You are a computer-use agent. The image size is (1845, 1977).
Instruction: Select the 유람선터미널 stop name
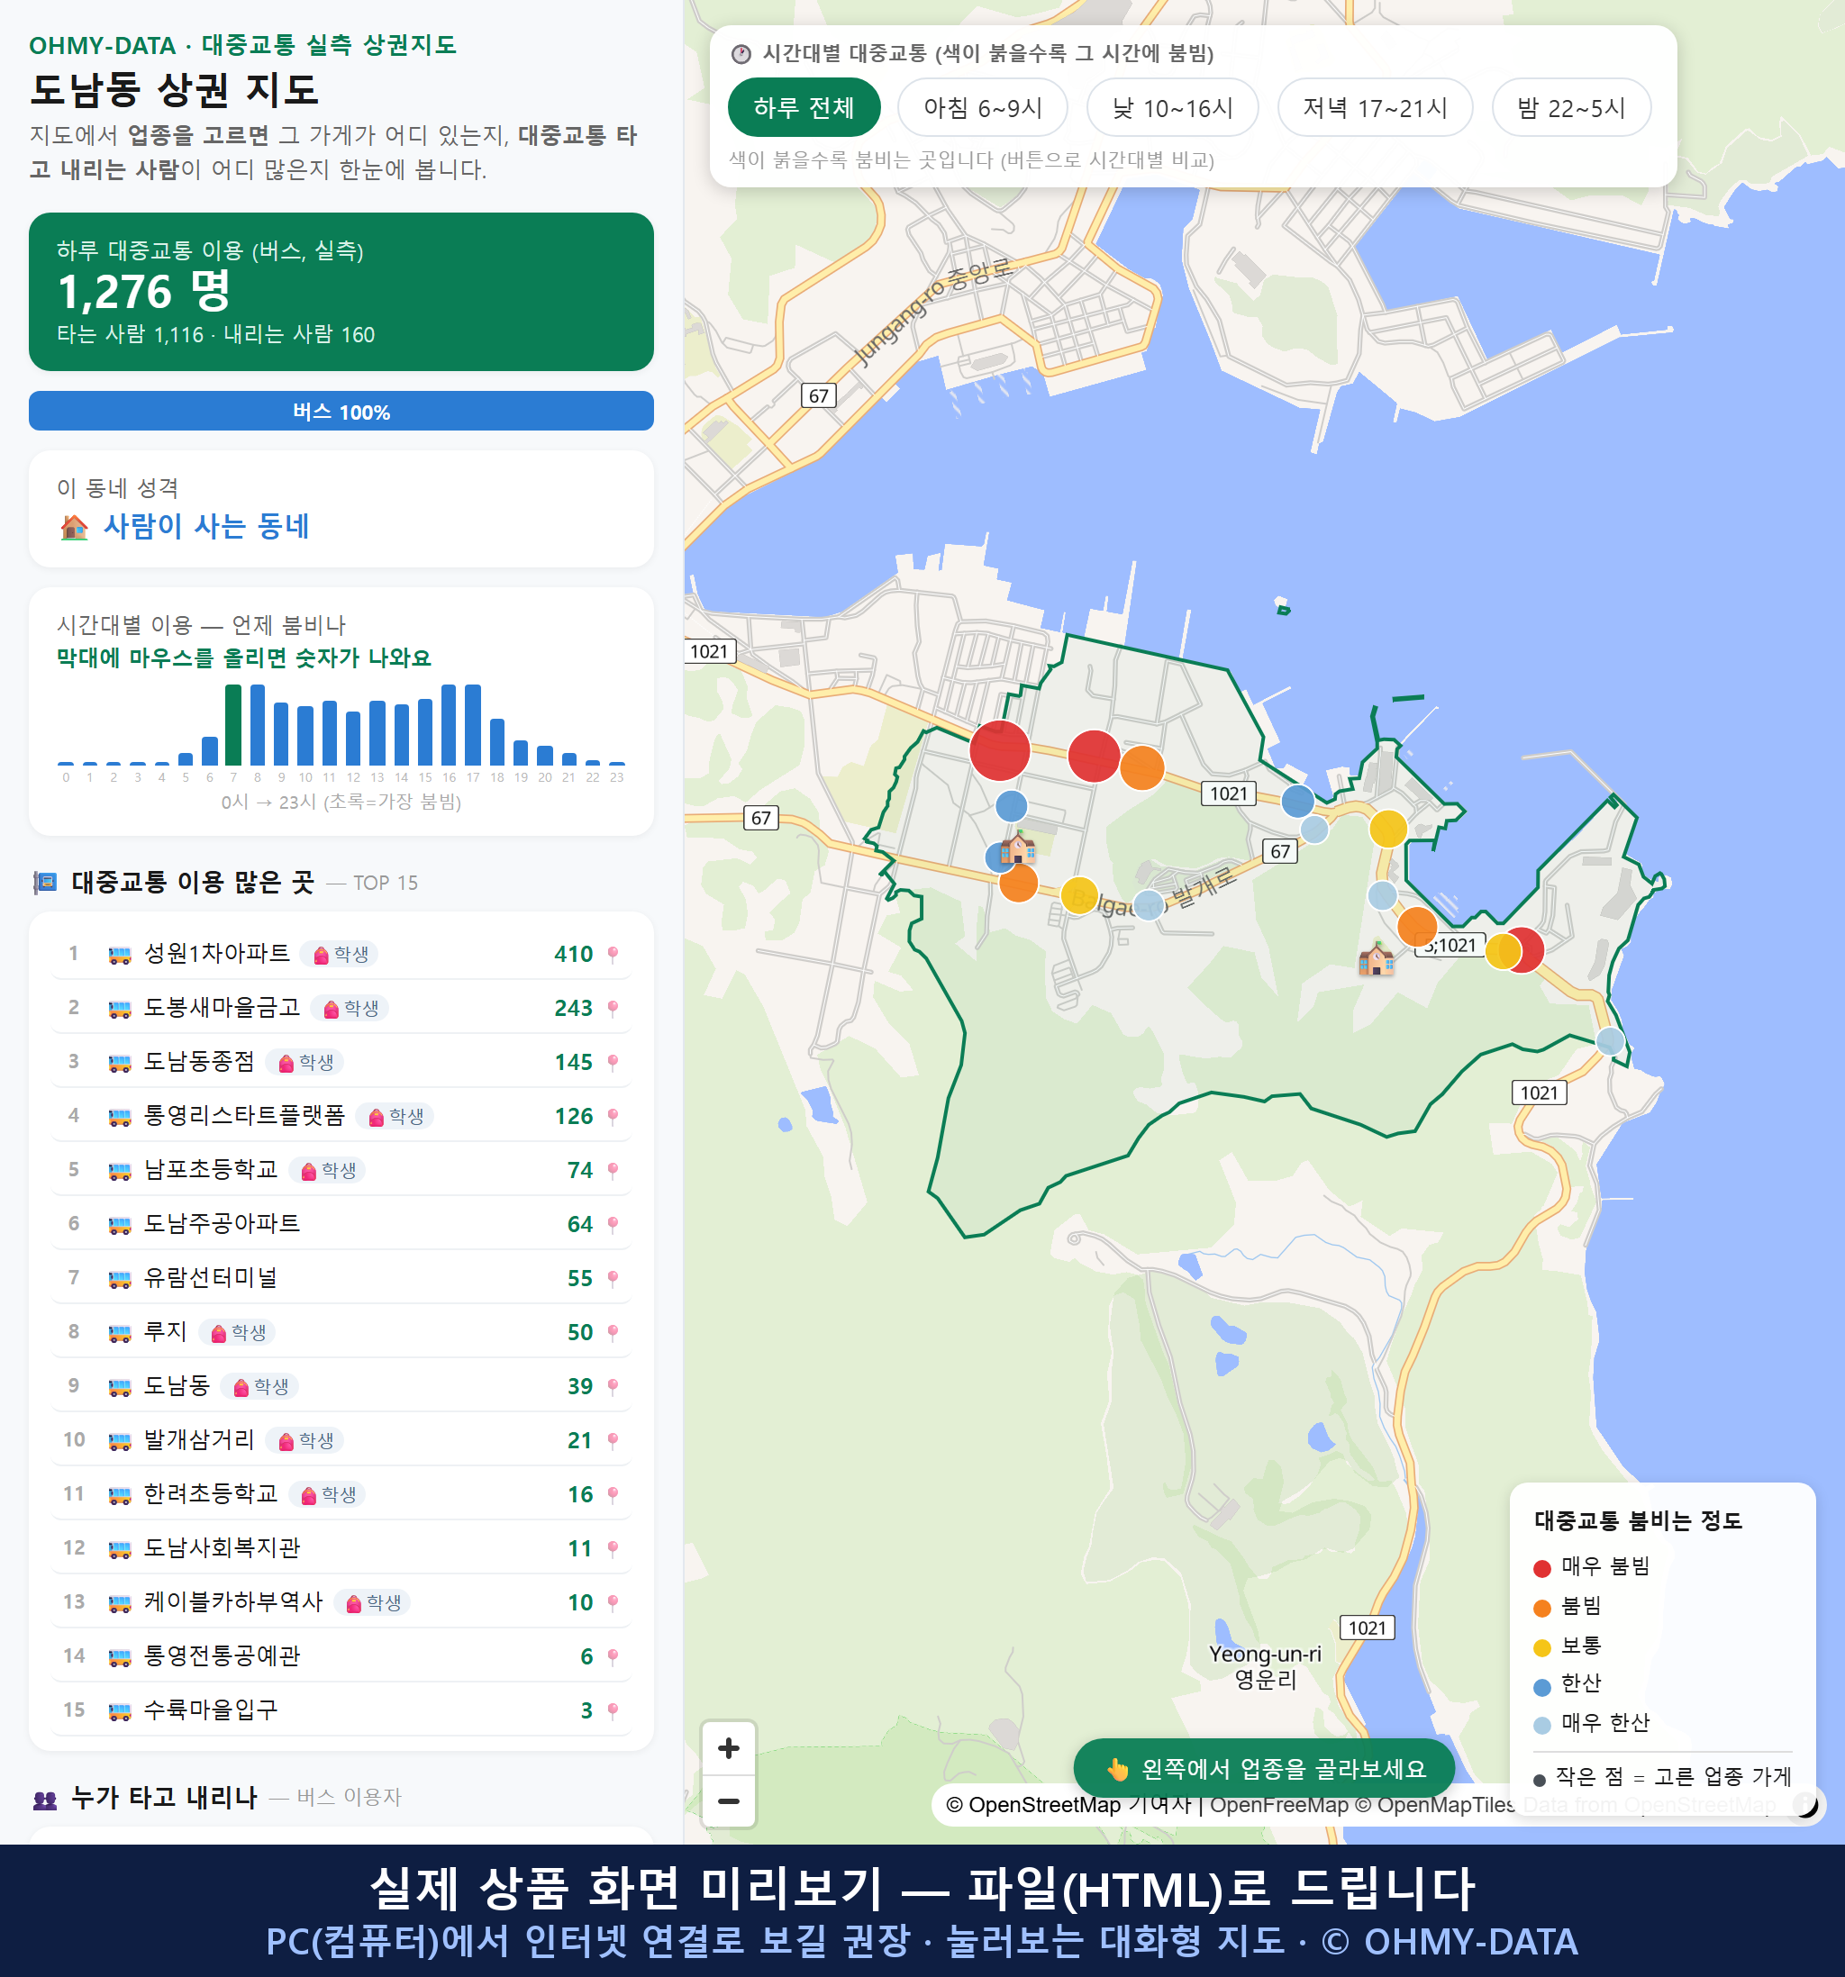click(x=211, y=1277)
